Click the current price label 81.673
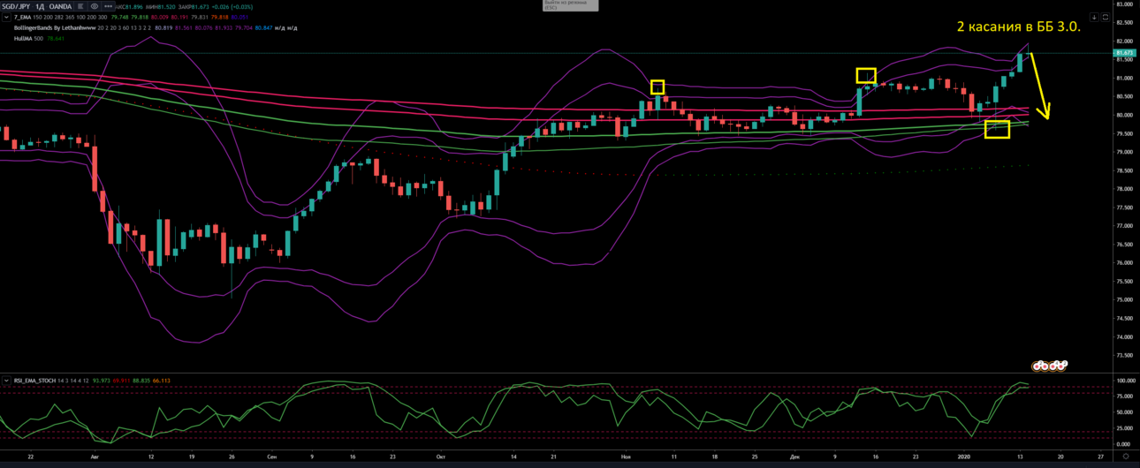Screen dimensions: 1140x468 [1125, 53]
